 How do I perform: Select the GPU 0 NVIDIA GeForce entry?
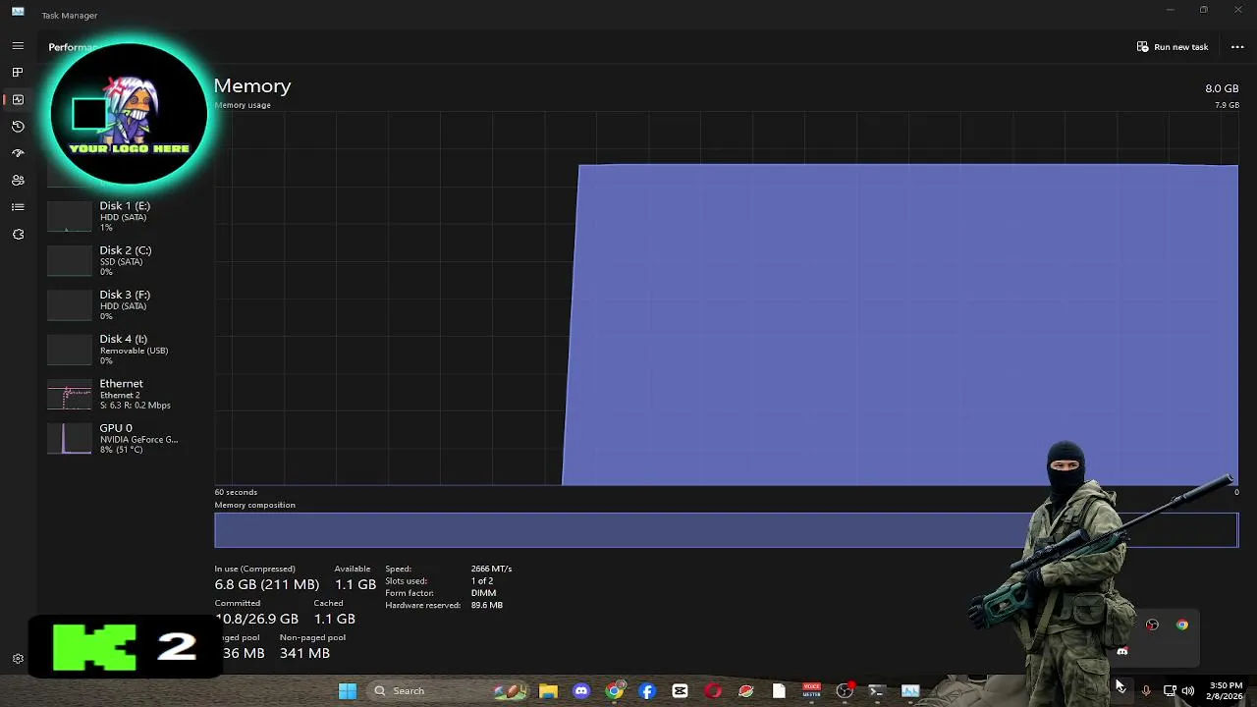click(124, 438)
